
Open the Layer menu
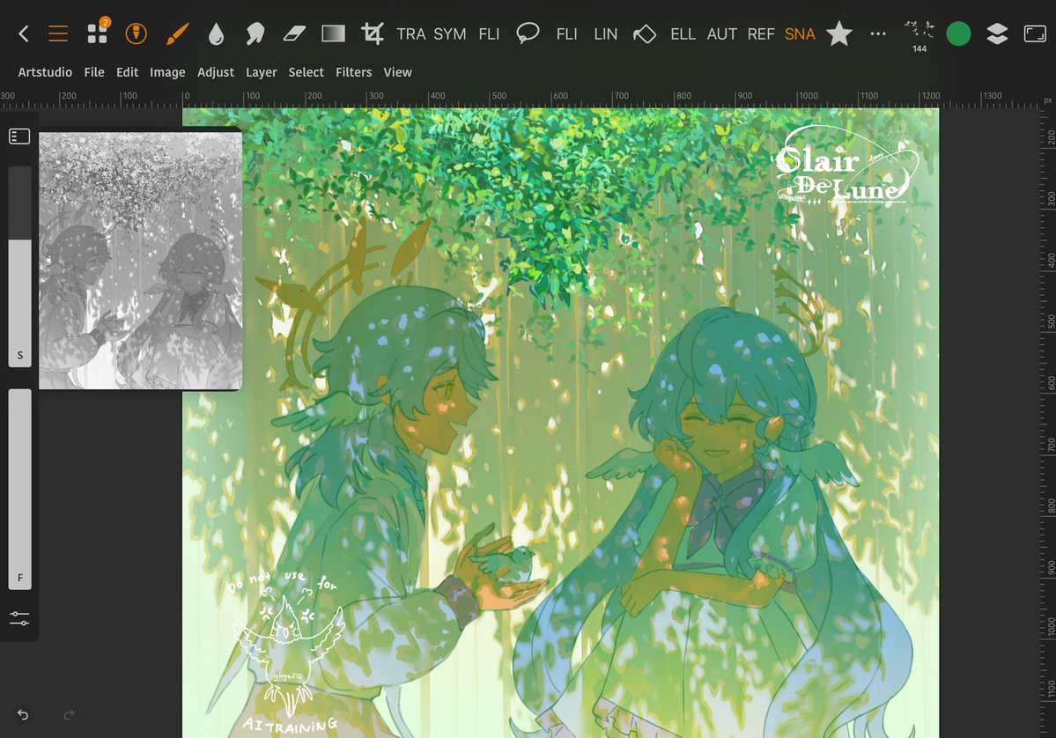pyautogui.click(x=262, y=72)
